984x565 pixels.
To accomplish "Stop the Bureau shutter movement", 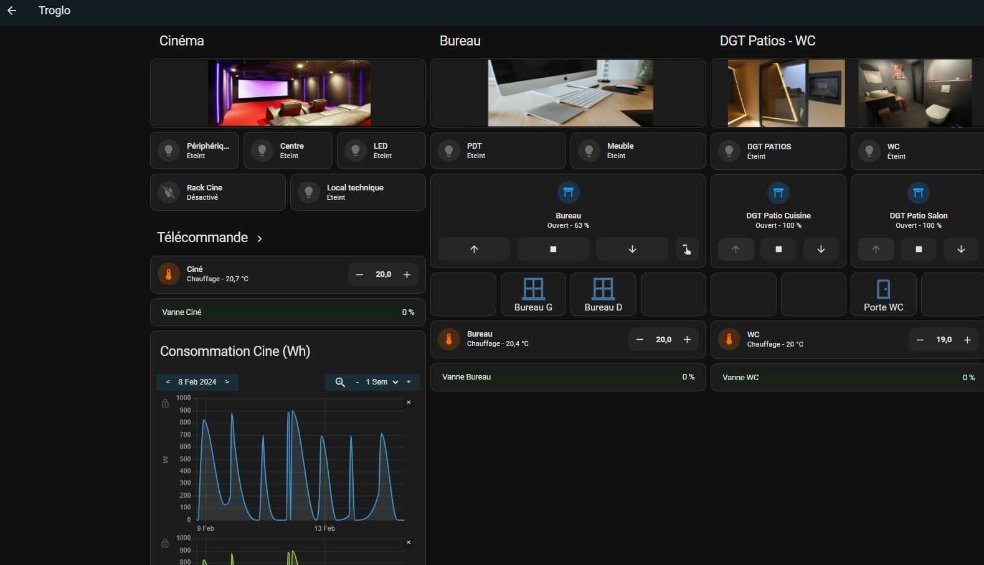I will tap(553, 249).
